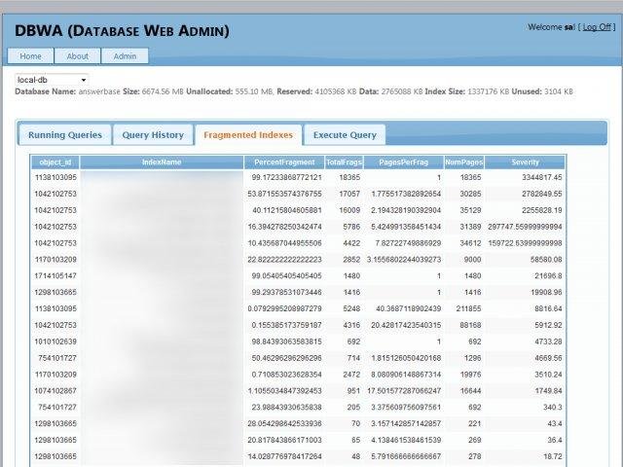
Task: Click the Log Off link
Action: click(x=596, y=27)
